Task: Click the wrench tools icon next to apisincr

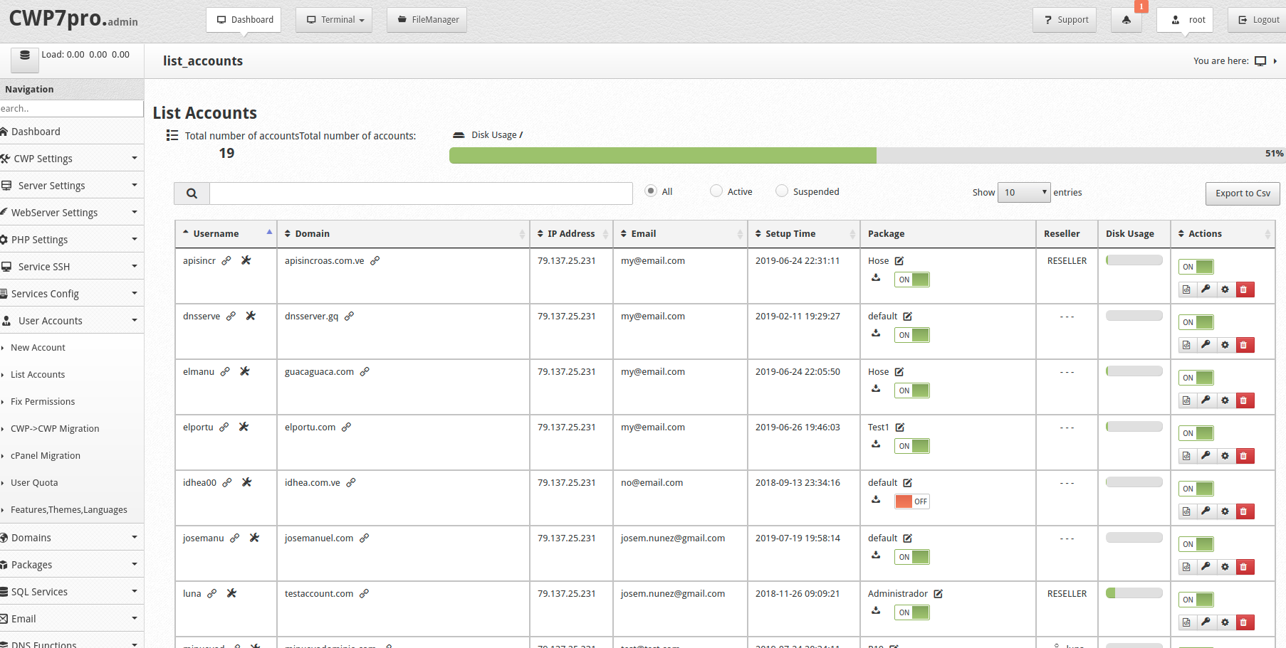Action: [x=246, y=261]
